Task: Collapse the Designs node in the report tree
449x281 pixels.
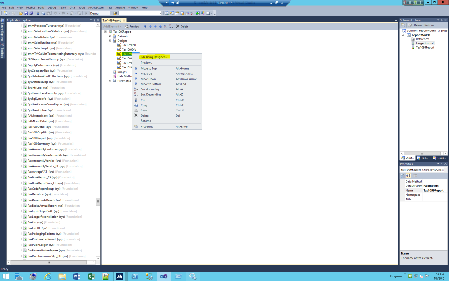Action: click(x=109, y=40)
